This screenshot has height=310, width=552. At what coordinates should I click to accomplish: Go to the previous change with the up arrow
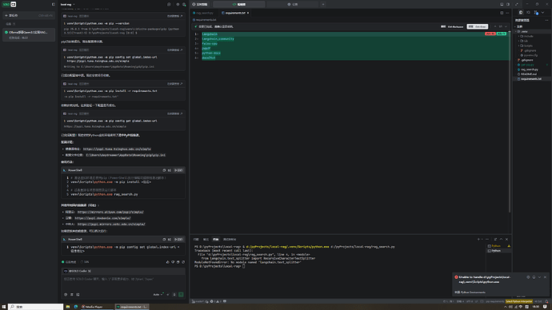pos(495,26)
